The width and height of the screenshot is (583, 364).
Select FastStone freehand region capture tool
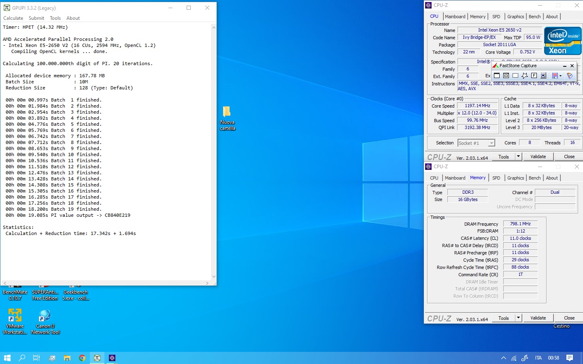(525, 76)
